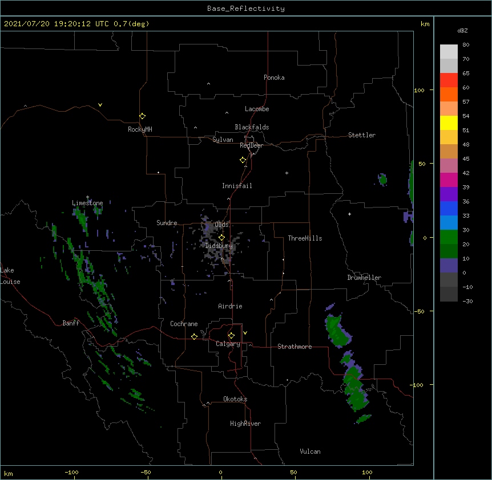Image resolution: width=492 pixels, height=480 pixels.
Task: Click the Stettler city label
Action: [x=362, y=135]
